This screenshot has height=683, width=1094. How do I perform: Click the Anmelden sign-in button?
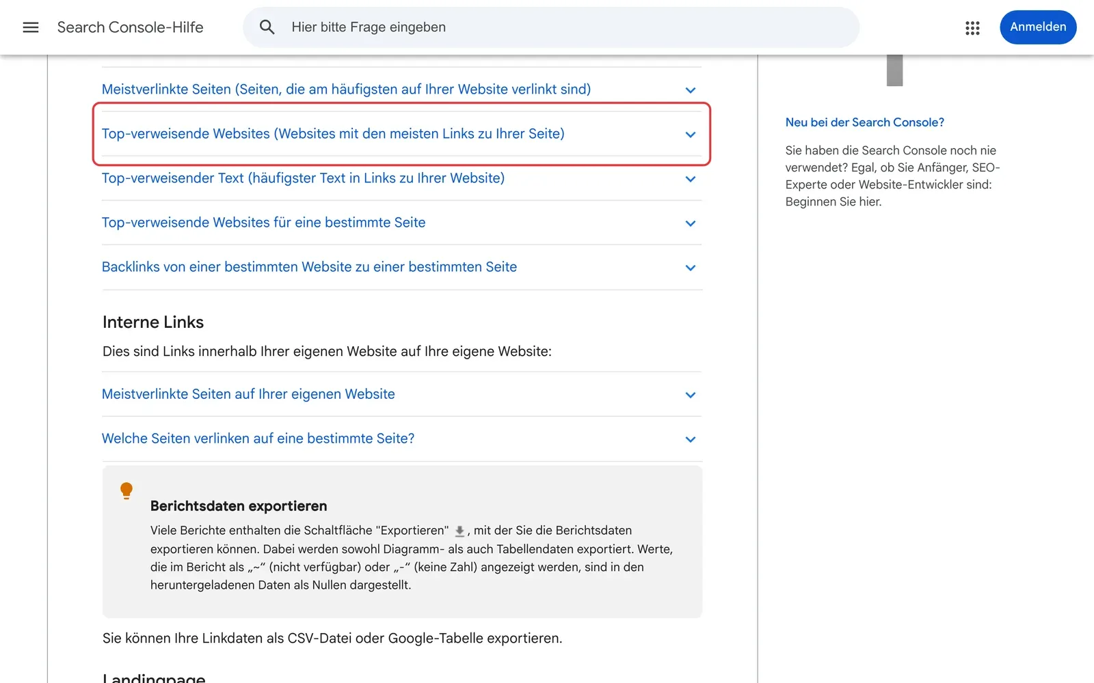(x=1038, y=27)
